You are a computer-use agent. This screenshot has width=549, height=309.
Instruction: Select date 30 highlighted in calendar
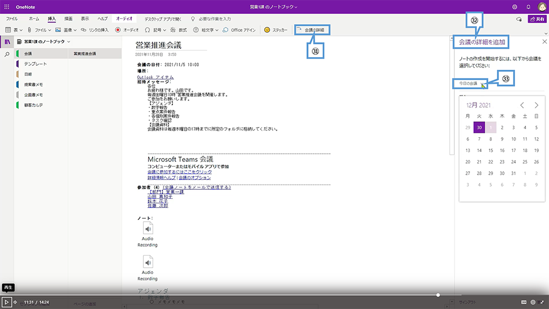pos(479,127)
